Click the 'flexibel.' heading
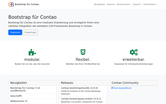The image size is (166, 104). pos(83,60)
